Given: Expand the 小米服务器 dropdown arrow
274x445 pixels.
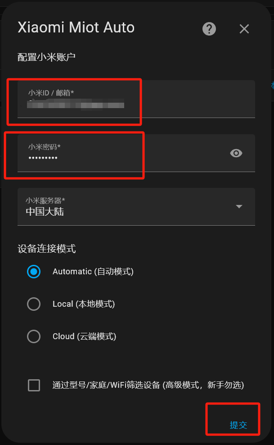Looking at the screenshot, I should point(239,207).
